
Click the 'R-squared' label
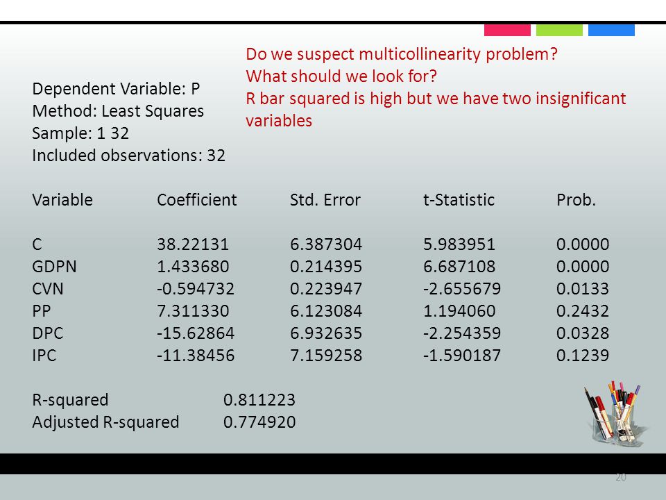(71, 400)
